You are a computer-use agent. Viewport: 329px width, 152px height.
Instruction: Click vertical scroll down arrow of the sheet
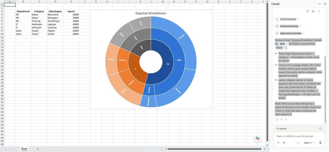[x=267, y=145]
